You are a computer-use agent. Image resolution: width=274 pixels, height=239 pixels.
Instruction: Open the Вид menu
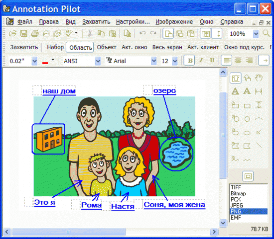coord(70,22)
